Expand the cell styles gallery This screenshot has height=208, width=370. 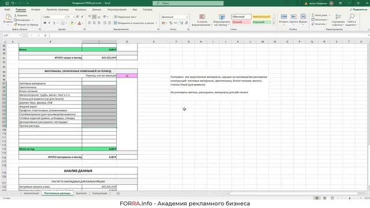(273, 23)
